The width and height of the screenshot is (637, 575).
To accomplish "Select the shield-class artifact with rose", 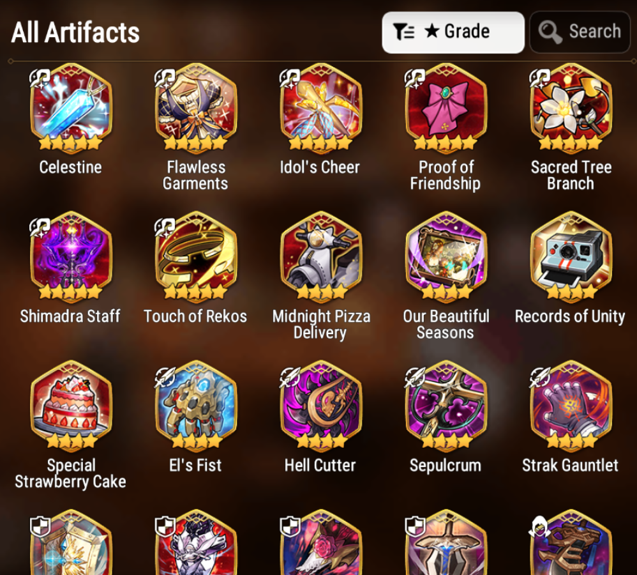I will [x=321, y=542].
